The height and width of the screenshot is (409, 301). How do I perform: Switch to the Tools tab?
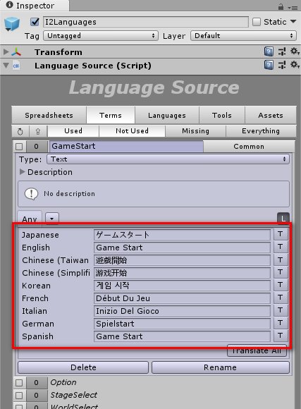pyautogui.click(x=222, y=115)
